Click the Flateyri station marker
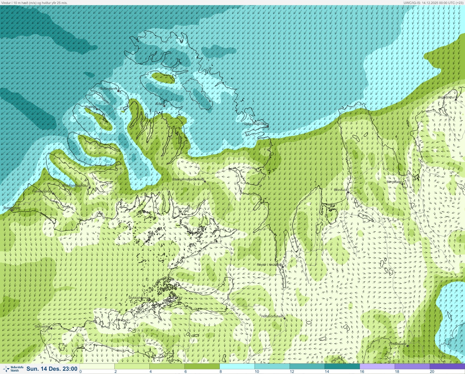This screenshot has height=374, width=465. (97, 109)
